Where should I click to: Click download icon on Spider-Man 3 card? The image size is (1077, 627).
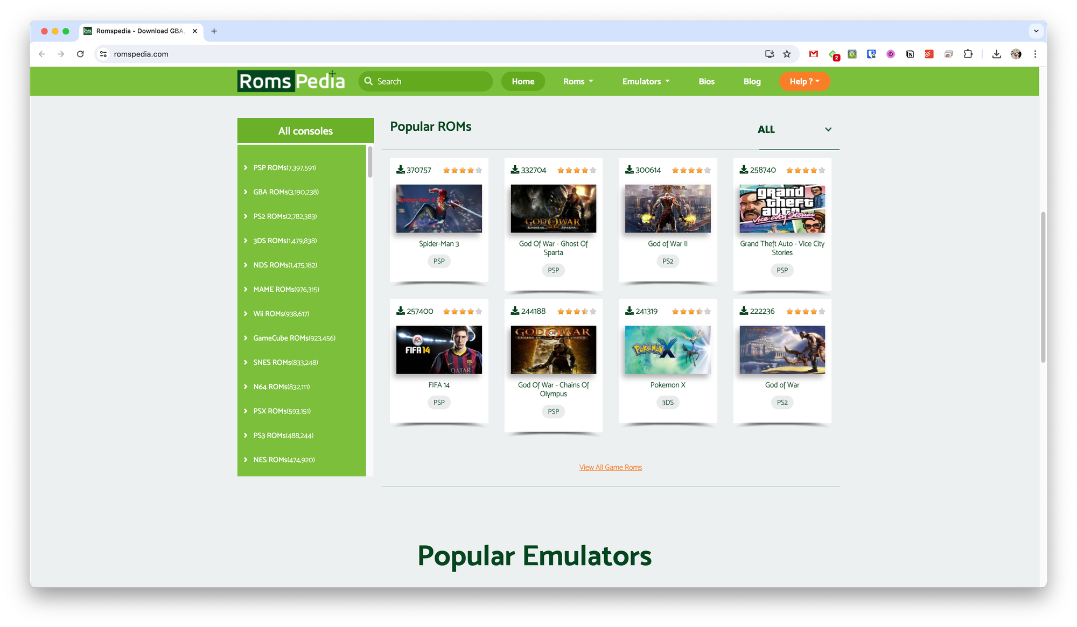(400, 170)
